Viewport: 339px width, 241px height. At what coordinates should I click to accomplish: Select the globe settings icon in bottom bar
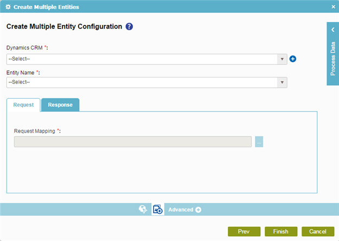143,209
